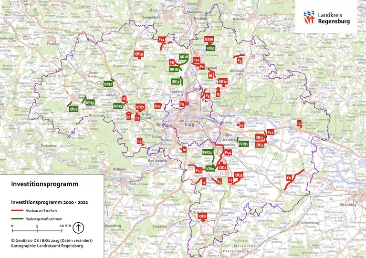Viewport: 366px width, 258px height.
Task: Click the red I(B)2 marker
Action: 223,82
